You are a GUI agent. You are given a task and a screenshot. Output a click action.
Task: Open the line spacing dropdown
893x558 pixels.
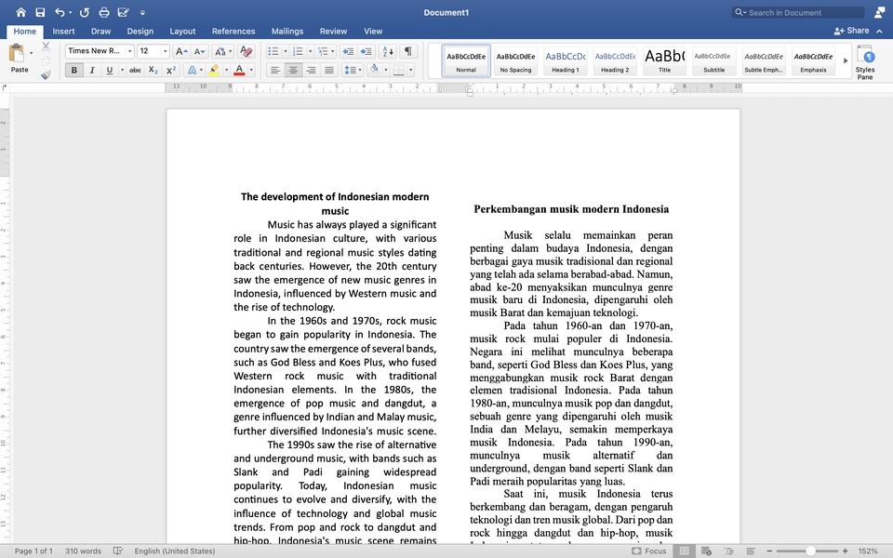point(353,70)
